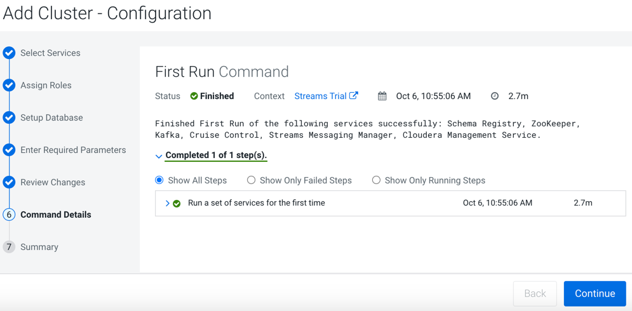This screenshot has height=311, width=632.
Task: Click the clock duration icon near 2.7m
Action: pos(495,96)
